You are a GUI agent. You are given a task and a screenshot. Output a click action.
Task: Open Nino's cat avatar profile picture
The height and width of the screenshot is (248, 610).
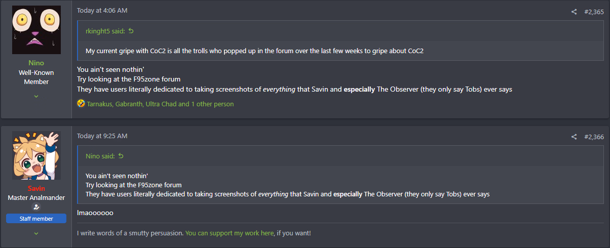click(36, 30)
